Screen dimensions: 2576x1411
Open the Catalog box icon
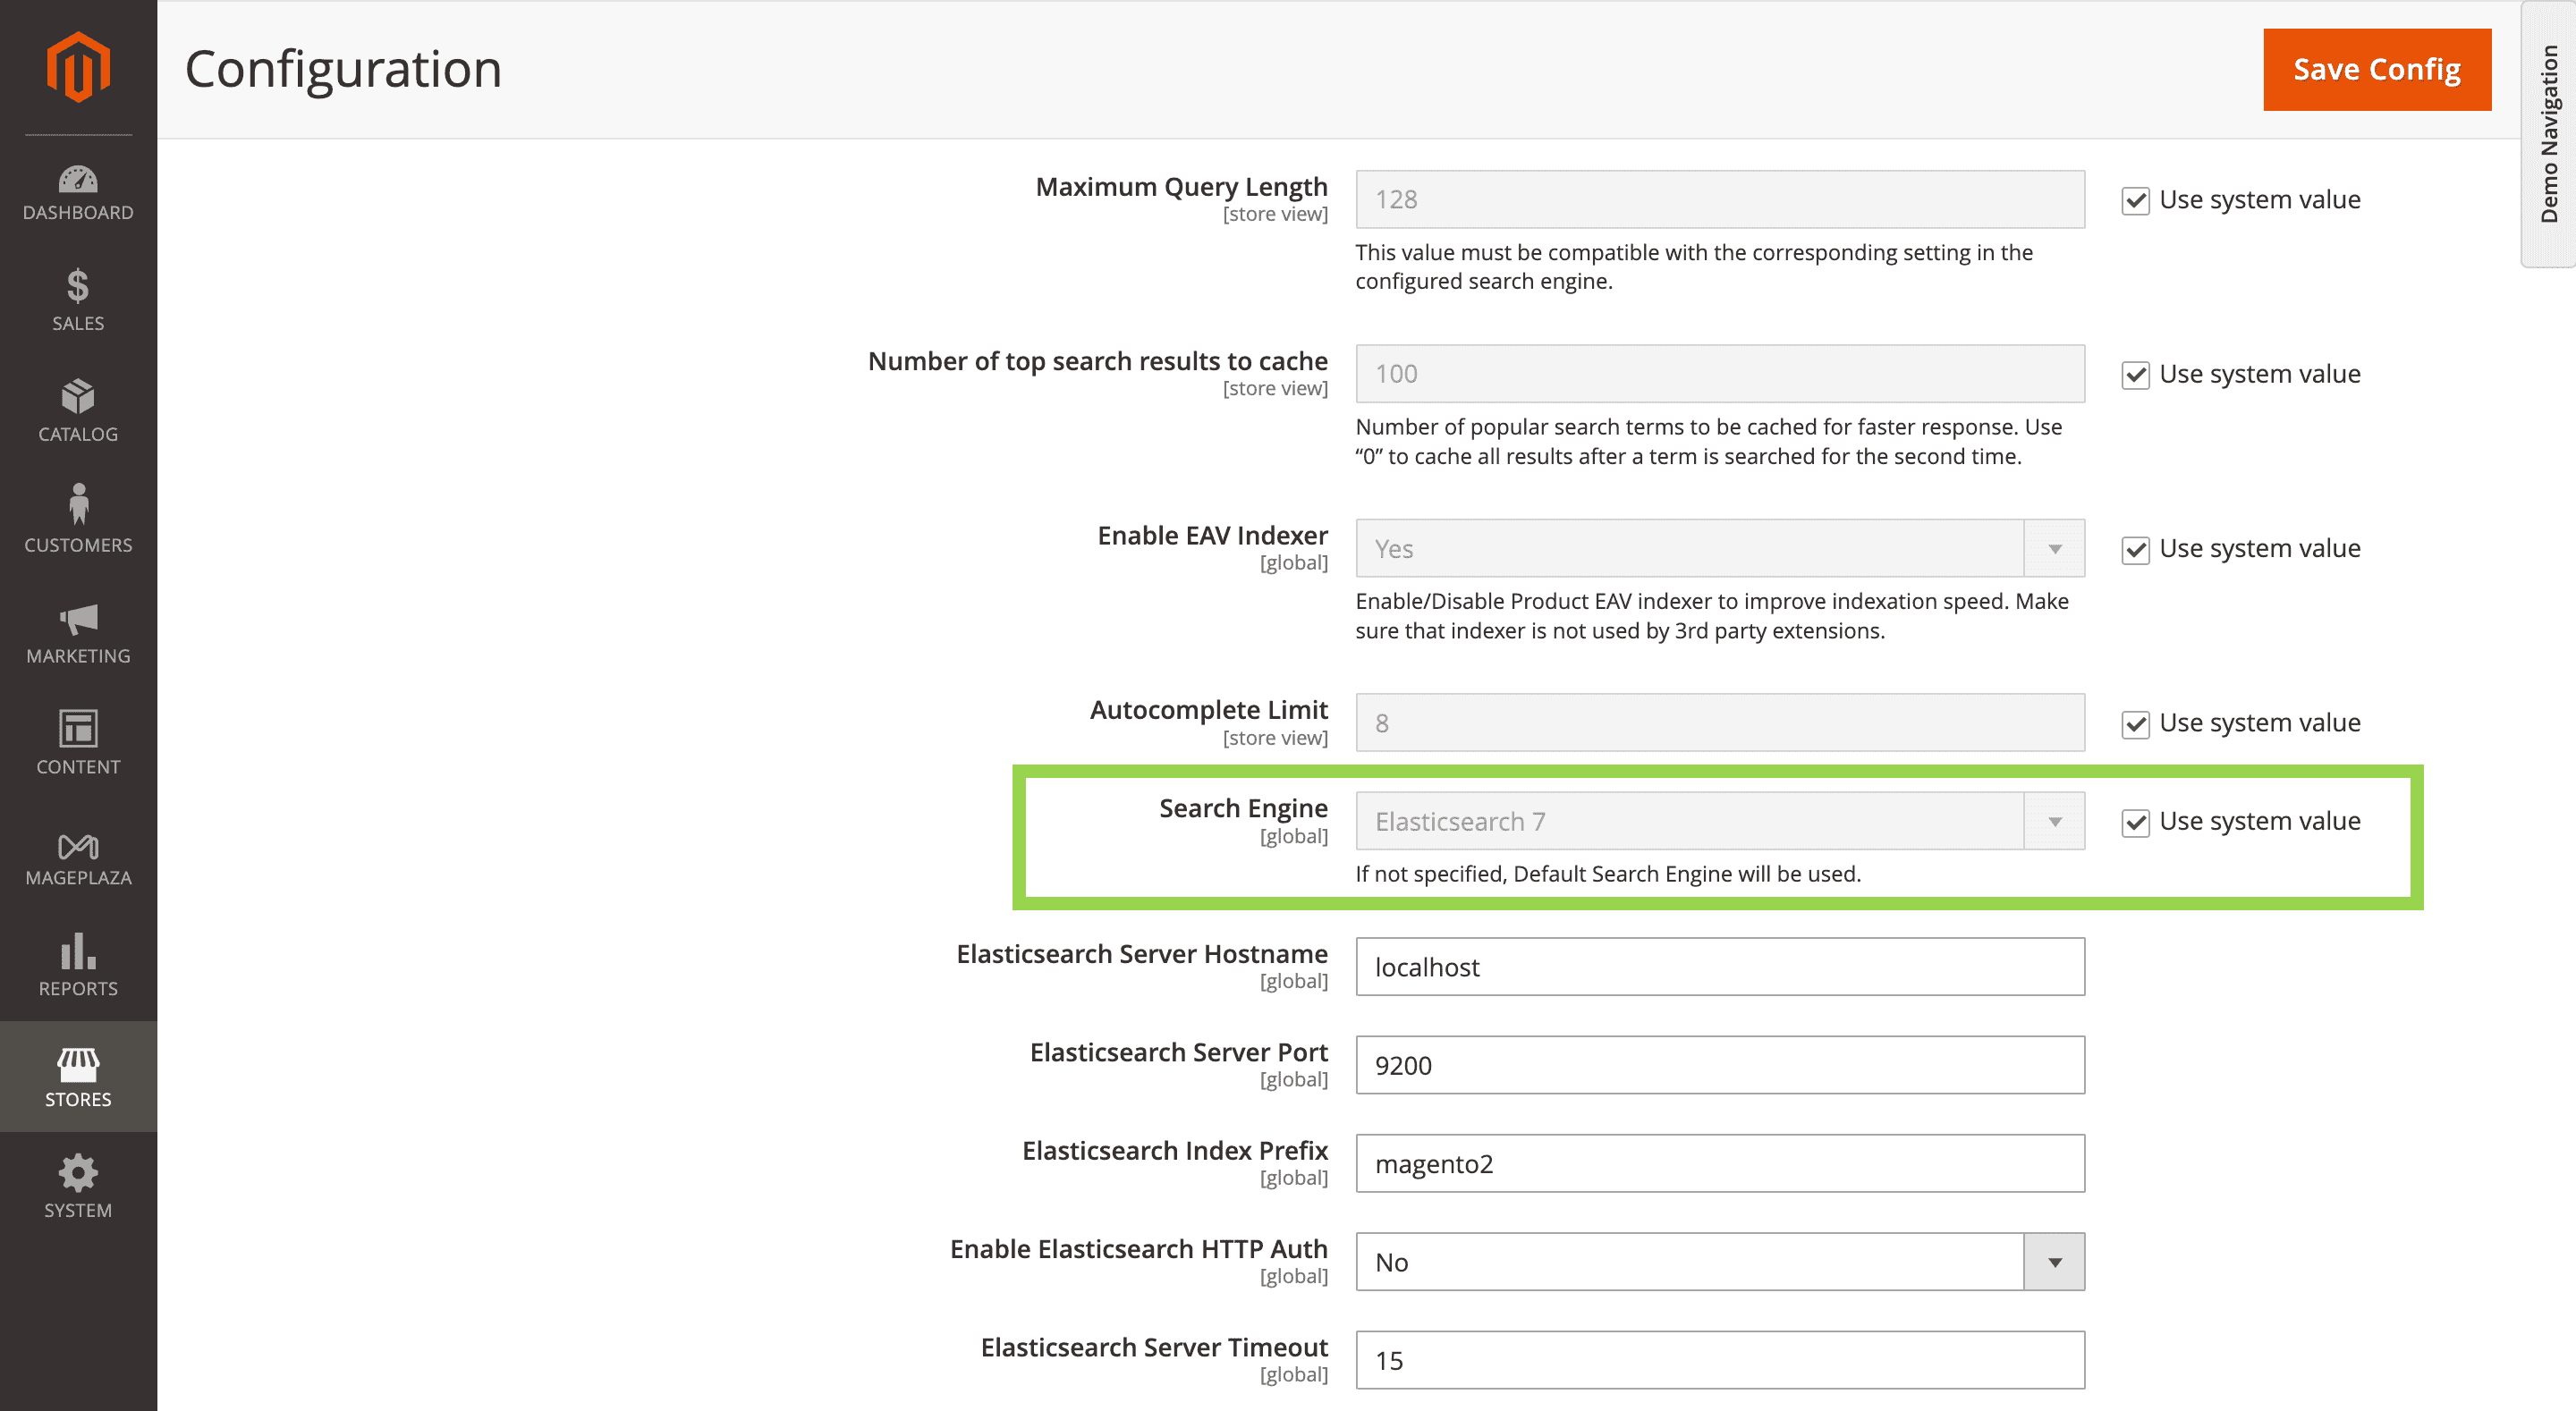tap(78, 396)
